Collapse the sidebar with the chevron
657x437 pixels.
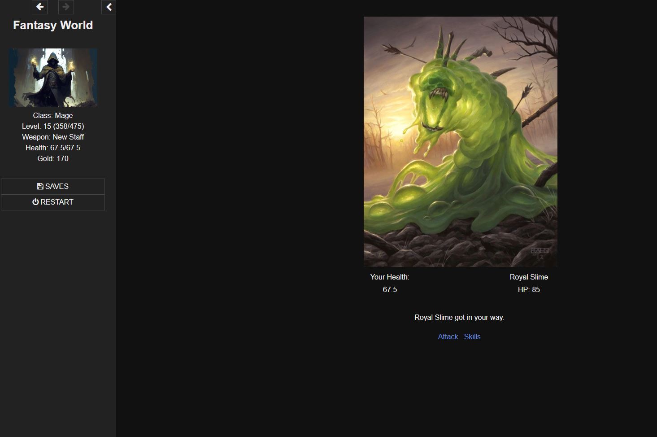pos(109,7)
